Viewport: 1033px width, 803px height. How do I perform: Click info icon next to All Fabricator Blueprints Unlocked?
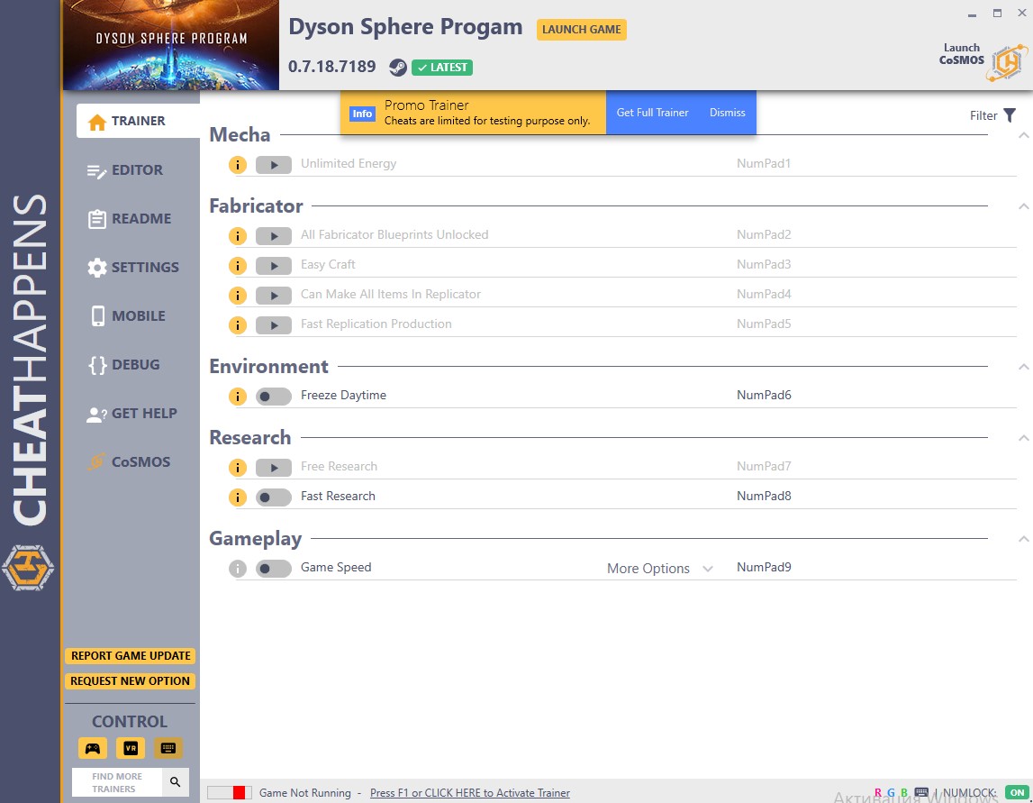237,236
